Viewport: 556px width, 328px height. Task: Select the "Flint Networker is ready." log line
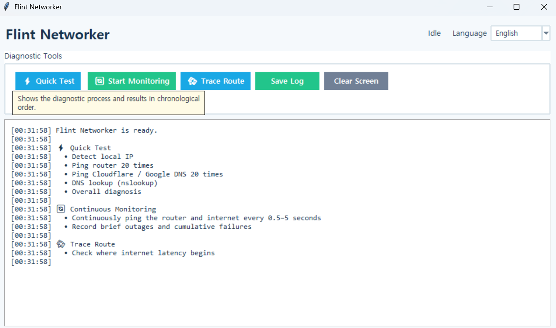tap(106, 130)
